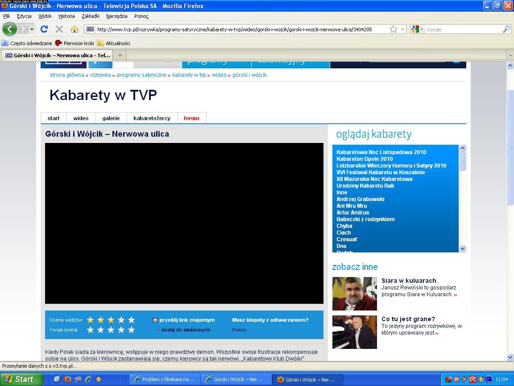The width and height of the screenshot is (514, 386).
Task: Open the Narzędzia menu
Action: (117, 16)
